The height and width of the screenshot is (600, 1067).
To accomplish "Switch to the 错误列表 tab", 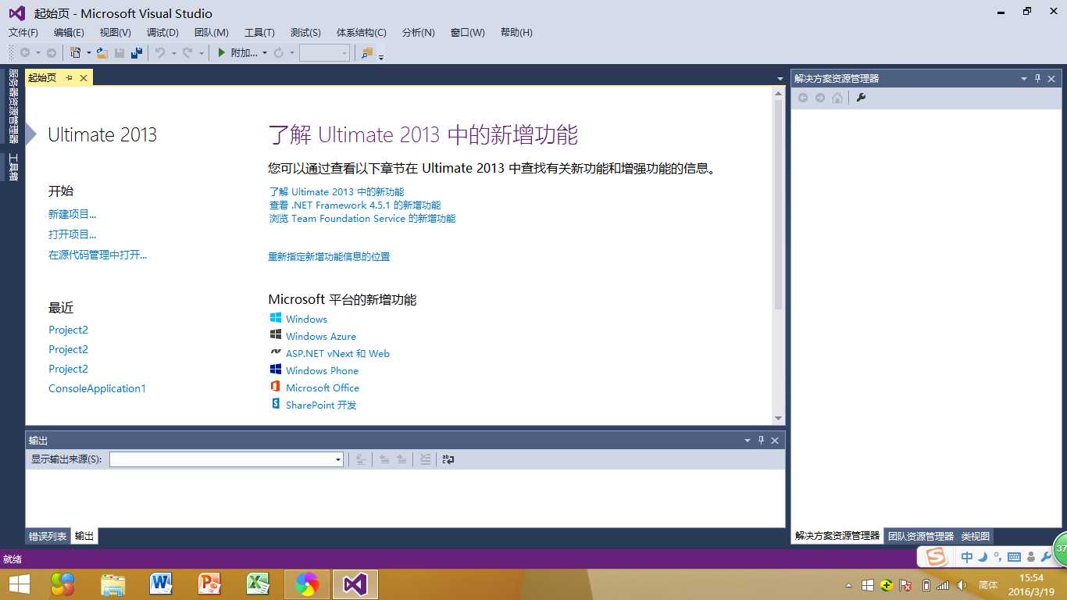I will click(x=48, y=536).
